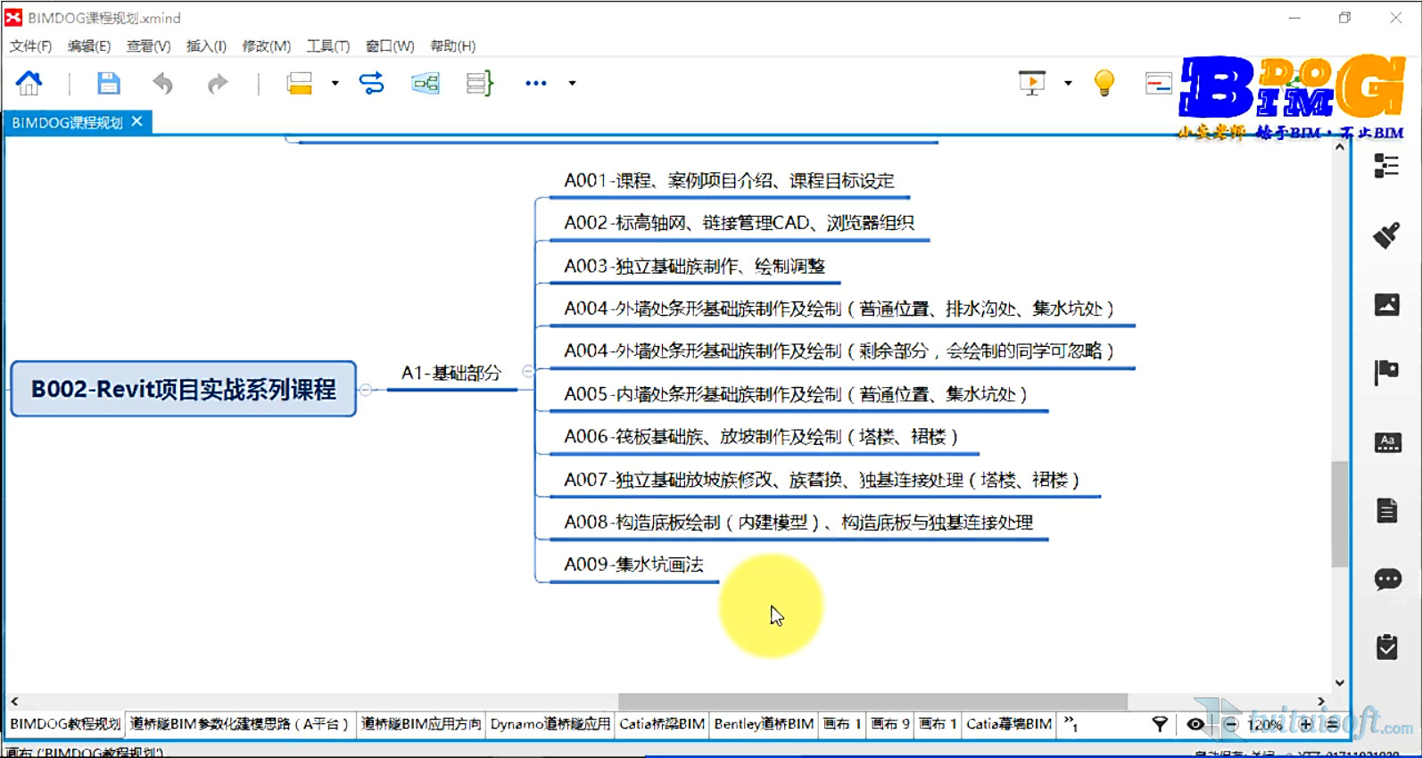The image size is (1422, 758).
Task: Insert a boundary around topics
Action: (x=425, y=83)
